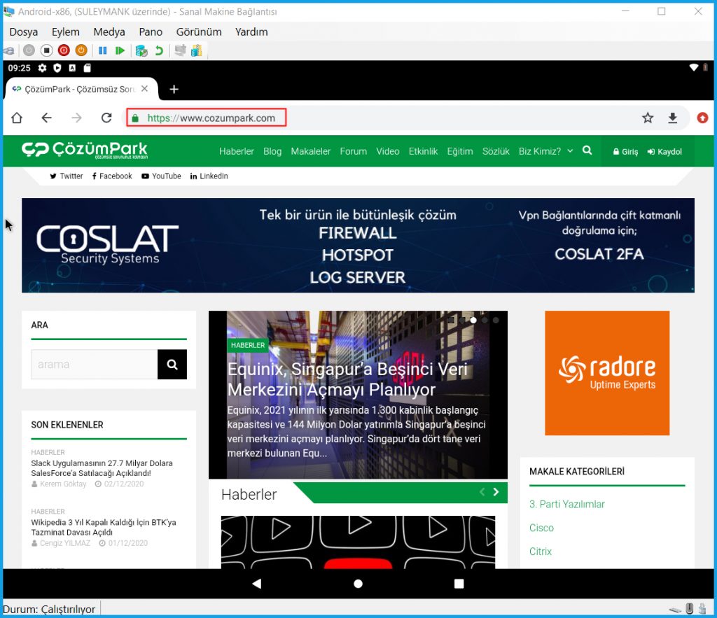Screen dimensions: 717x618
Task: Click the Kaydol register button
Action: (664, 152)
